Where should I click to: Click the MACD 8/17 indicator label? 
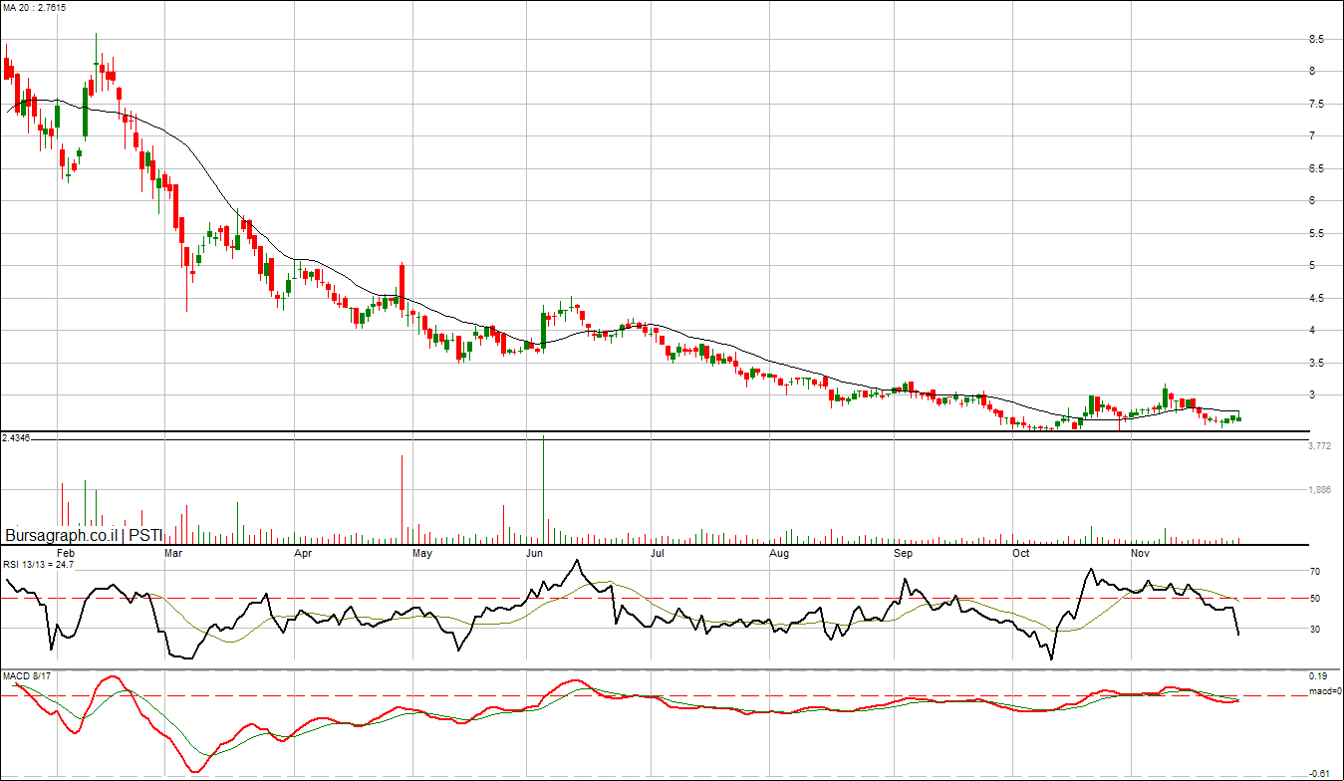point(27,676)
